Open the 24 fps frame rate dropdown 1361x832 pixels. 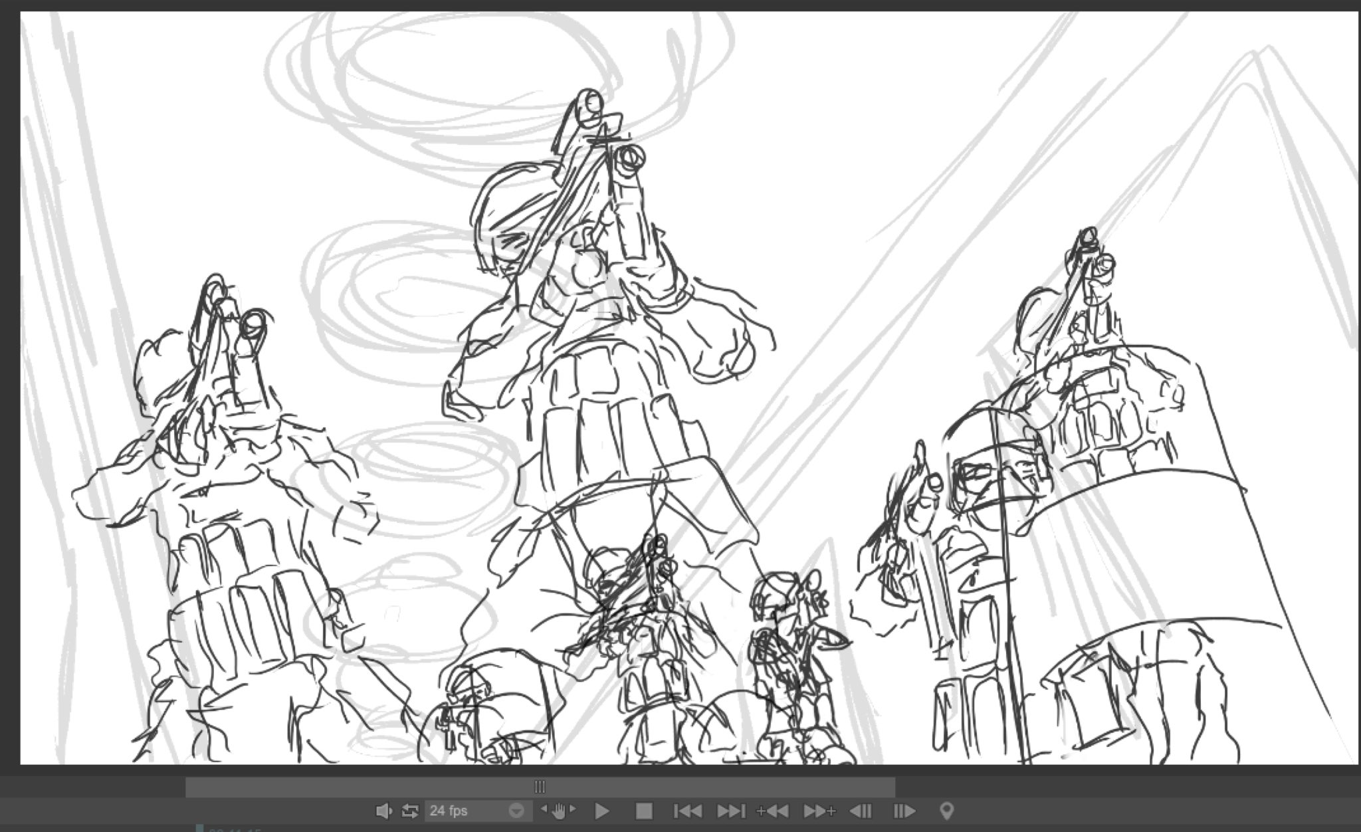pos(476,811)
